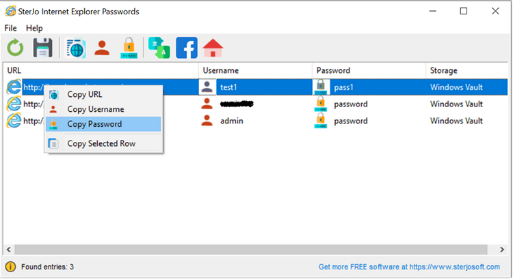Select the admin username cell
This screenshot has height=279, width=513.
232,121
